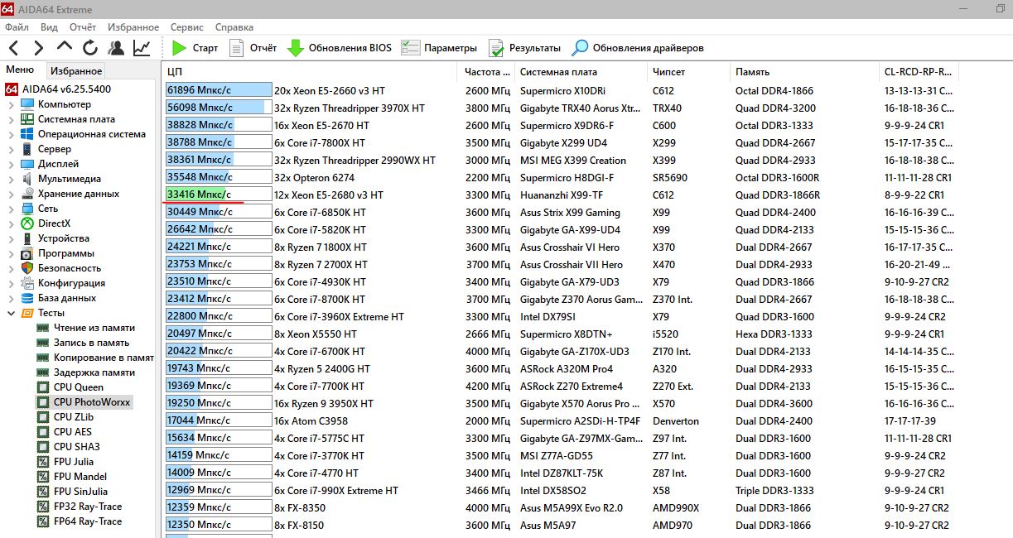
Task: Select the DirectX tree icon
Action: (27, 223)
